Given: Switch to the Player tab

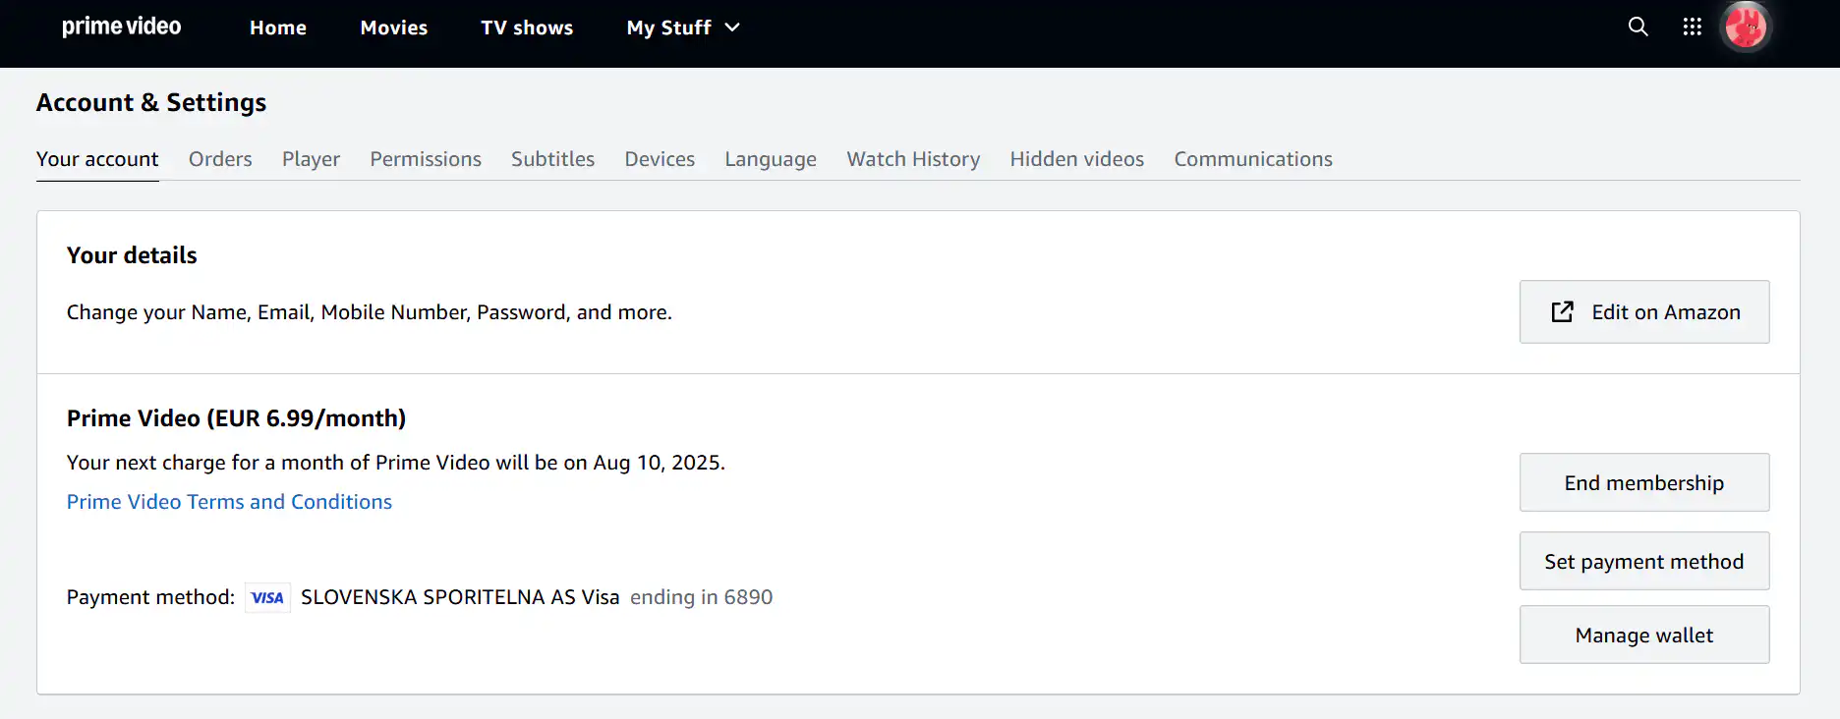Looking at the screenshot, I should pyautogui.click(x=311, y=159).
